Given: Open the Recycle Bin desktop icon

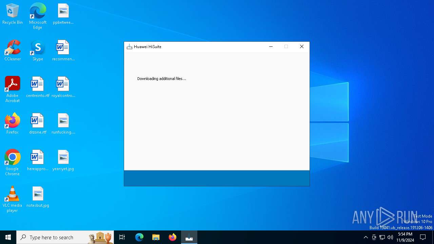Looking at the screenshot, I should [x=13, y=14].
